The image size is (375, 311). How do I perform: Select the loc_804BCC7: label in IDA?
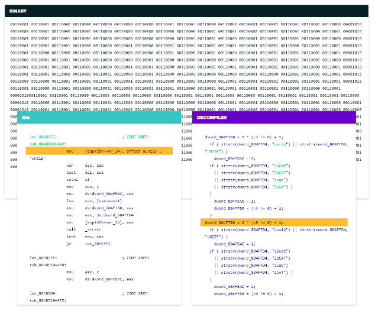click(43, 137)
